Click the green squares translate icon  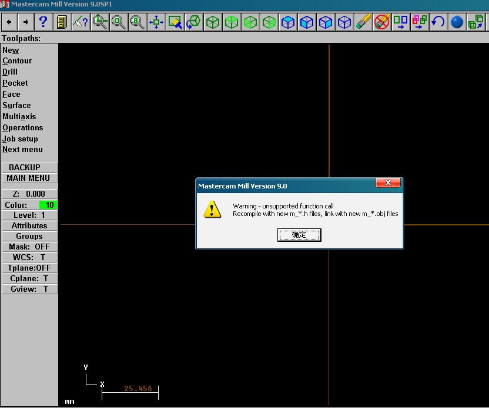click(x=400, y=22)
